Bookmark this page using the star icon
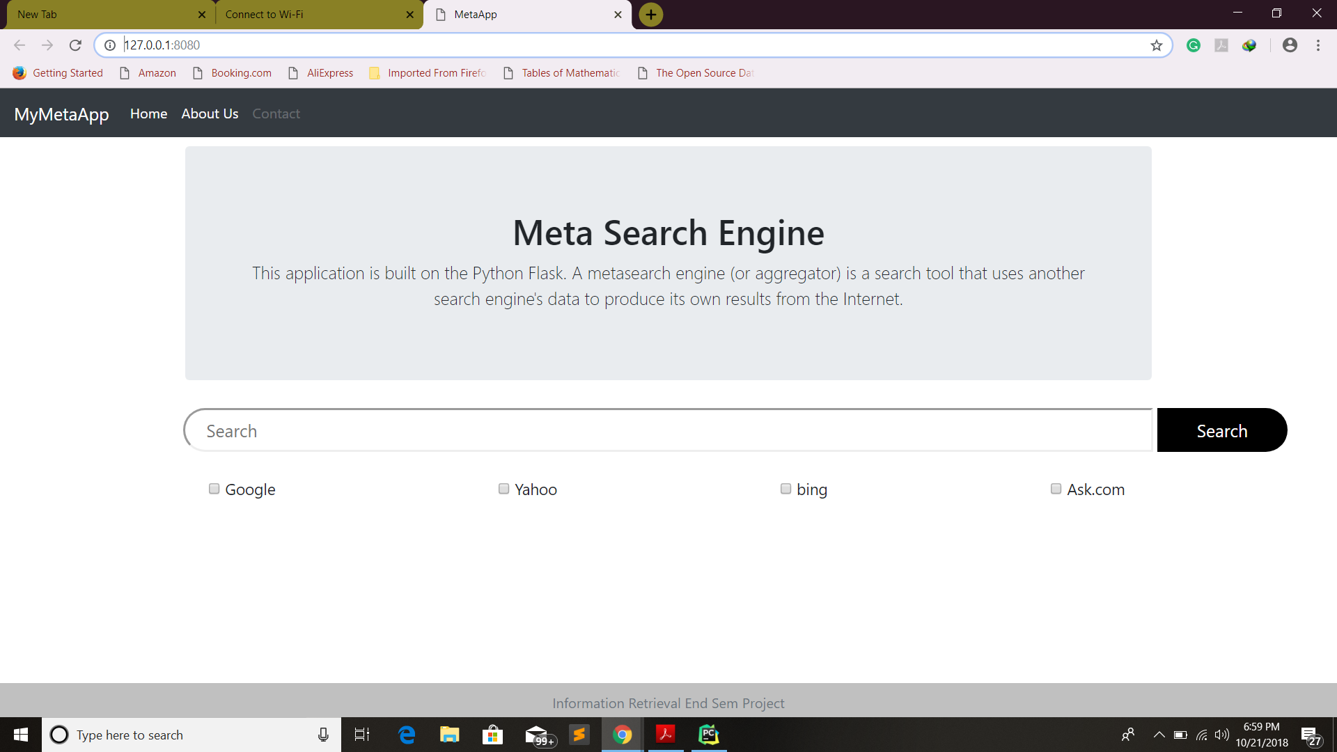Screen dimensions: 1337x752 [x=1157, y=45]
